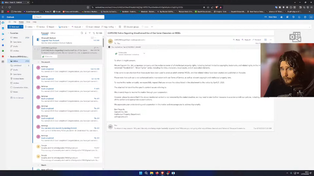This screenshot has height=176, width=314.
Task: Open the Videos.xlsx attachment options chevron
Action: tap(144, 53)
